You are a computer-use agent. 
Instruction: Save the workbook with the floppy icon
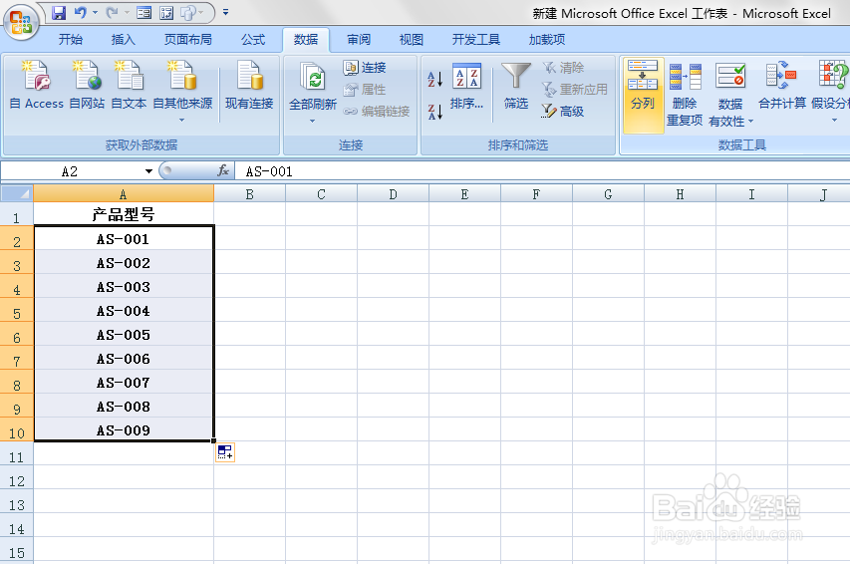[x=59, y=13]
